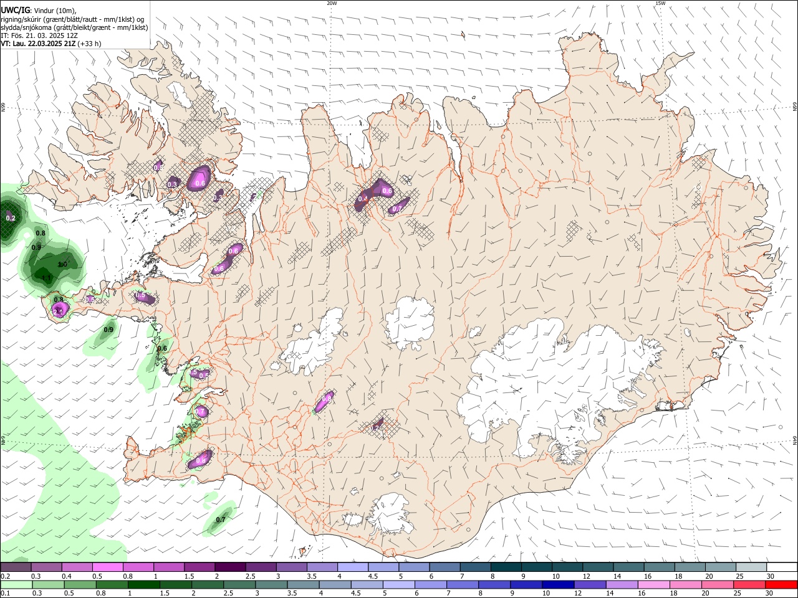
Task: Pick the dark teal top-row swatch at 8
Action: coord(506,567)
